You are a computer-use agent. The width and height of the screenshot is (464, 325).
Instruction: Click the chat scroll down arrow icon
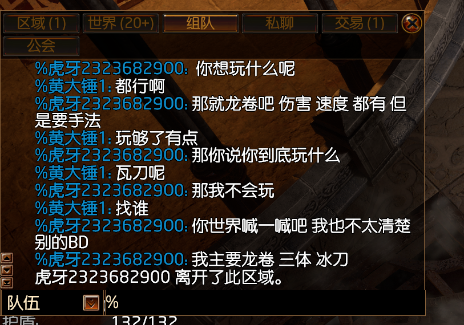(x=7, y=270)
